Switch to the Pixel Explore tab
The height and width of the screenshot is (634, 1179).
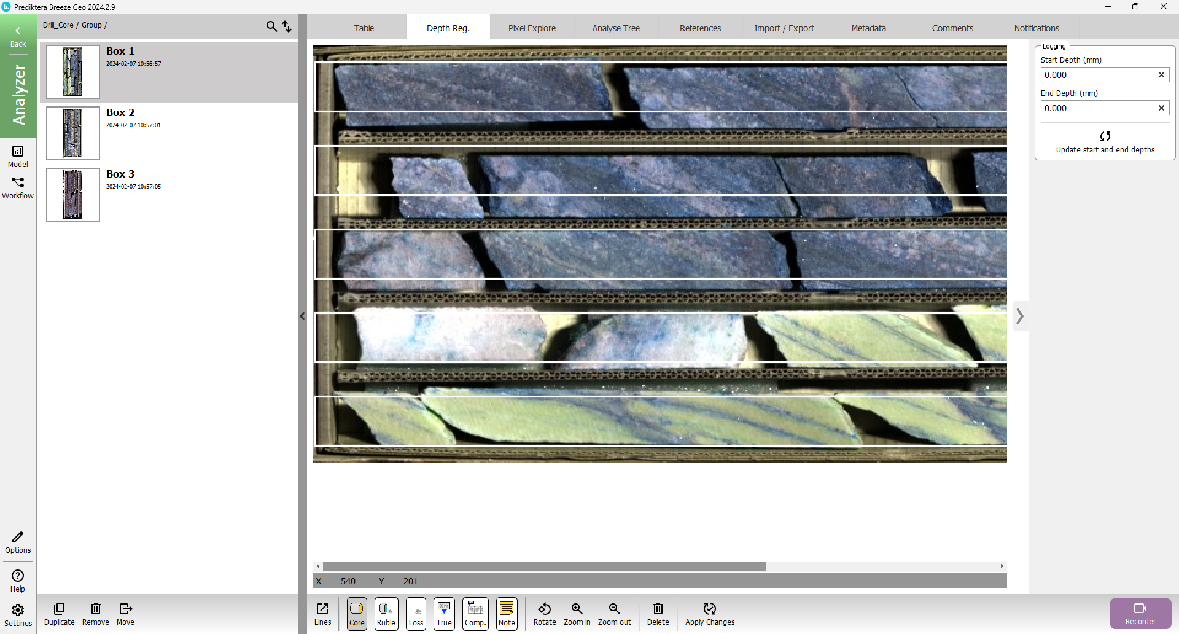(532, 28)
